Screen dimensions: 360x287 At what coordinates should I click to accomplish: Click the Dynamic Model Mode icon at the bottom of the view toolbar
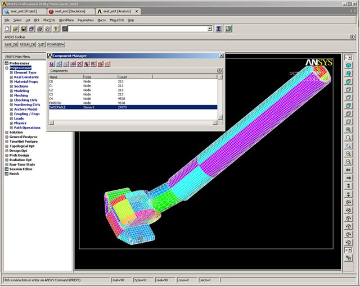pyautogui.click(x=349, y=258)
